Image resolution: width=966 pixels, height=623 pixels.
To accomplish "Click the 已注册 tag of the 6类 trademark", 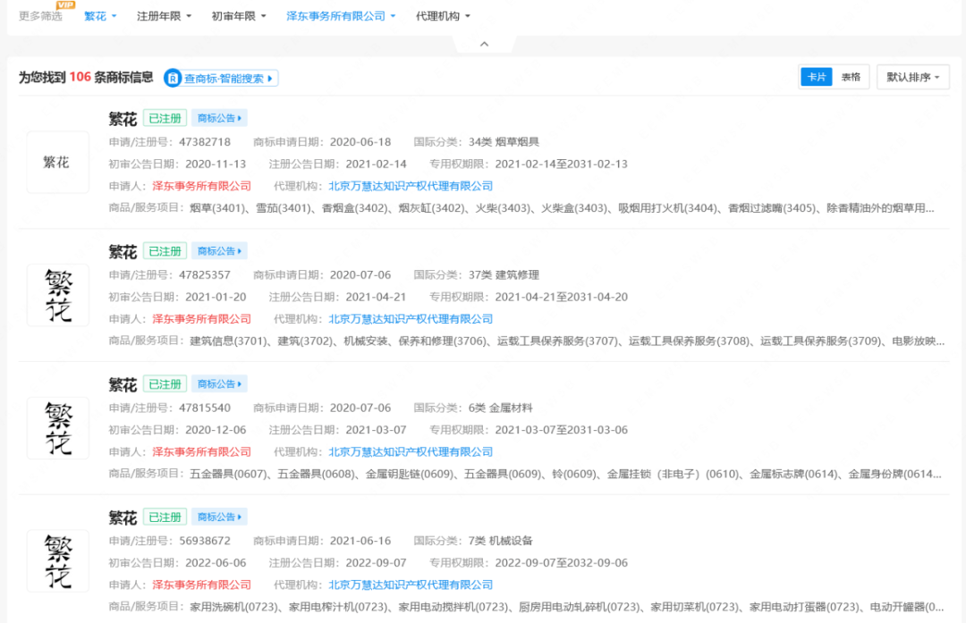I will pyautogui.click(x=165, y=384).
